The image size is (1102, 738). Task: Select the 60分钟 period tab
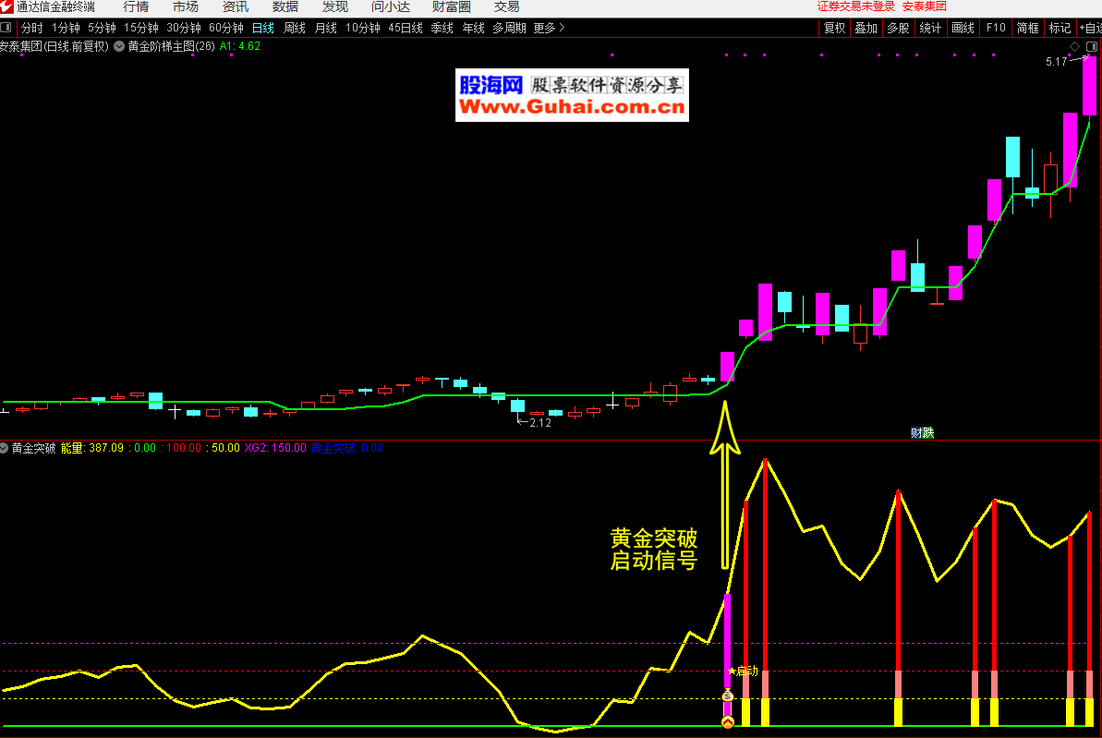click(x=226, y=28)
